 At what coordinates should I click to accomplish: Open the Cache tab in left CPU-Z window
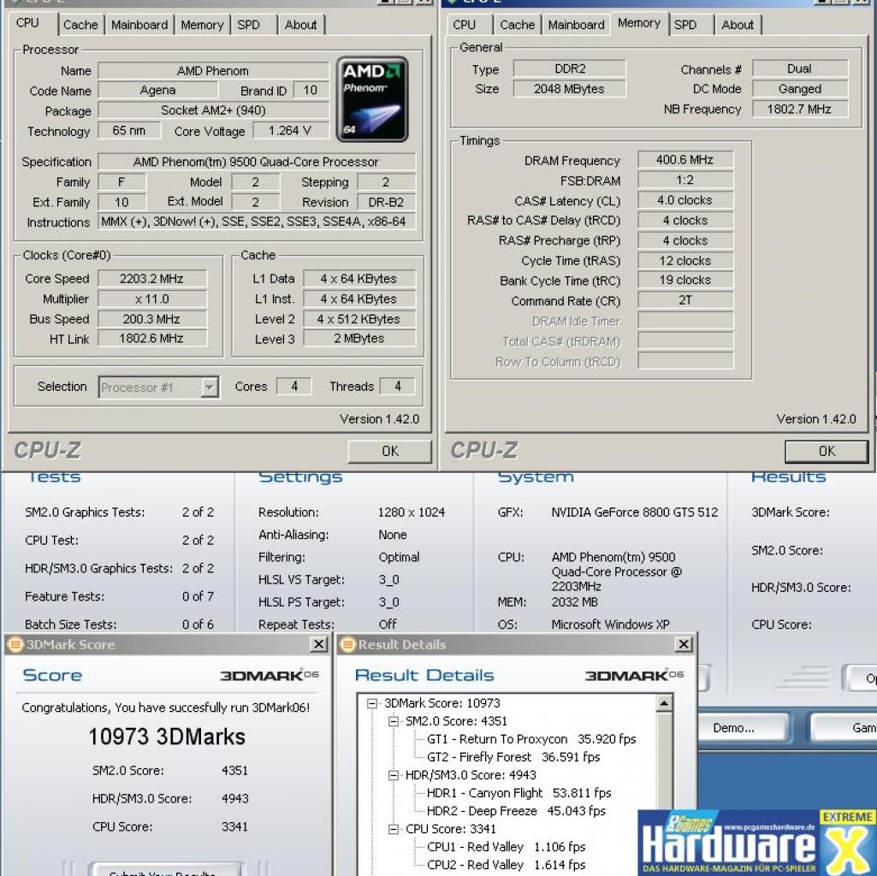pos(80,25)
